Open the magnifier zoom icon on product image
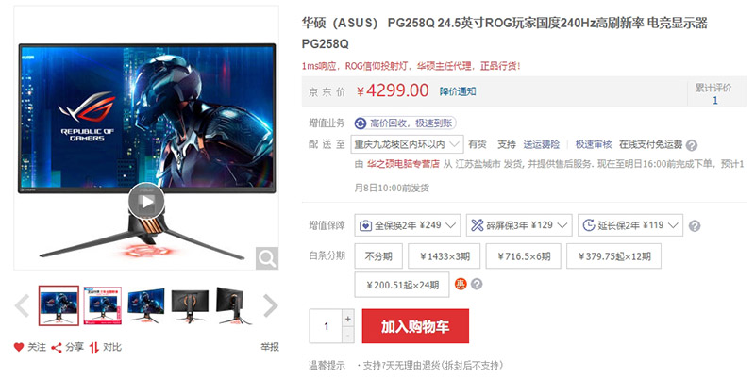The image size is (755, 378). 267,258
